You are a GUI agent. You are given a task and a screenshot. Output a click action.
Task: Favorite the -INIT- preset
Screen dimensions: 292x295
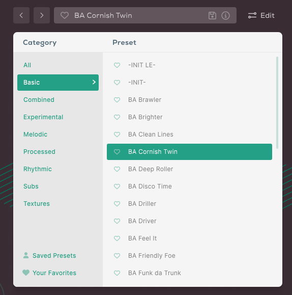pos(117,83)
